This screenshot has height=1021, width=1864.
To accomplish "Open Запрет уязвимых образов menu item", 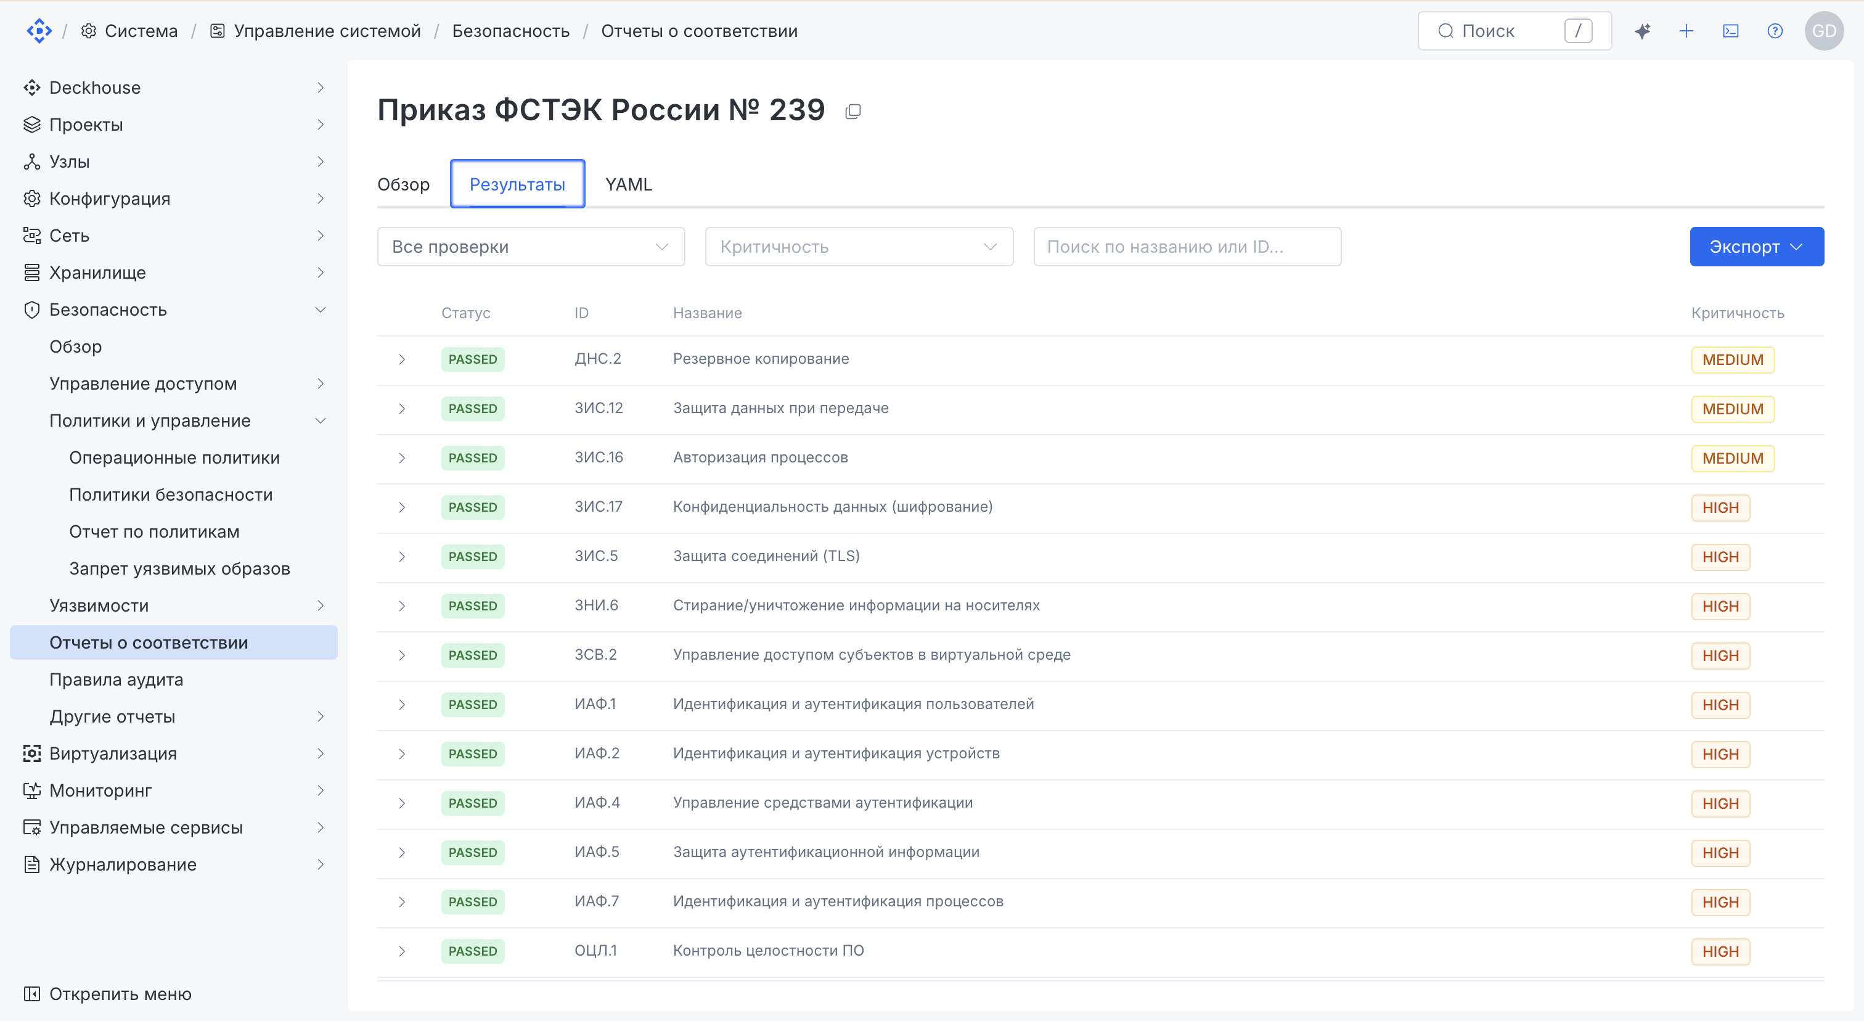I will tap(179, 568).
